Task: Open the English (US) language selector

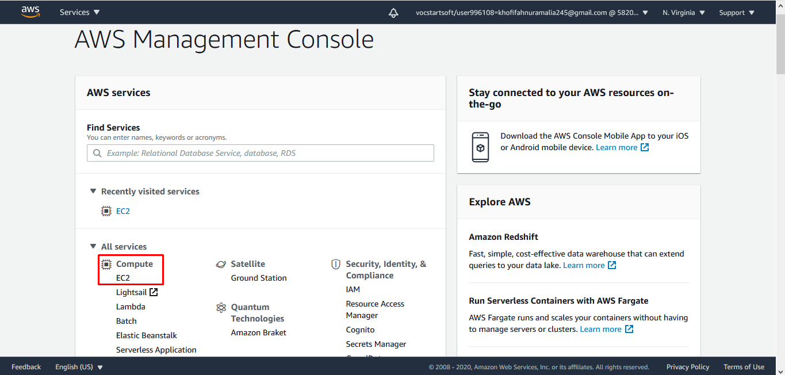Action: [x=79, y=367]
